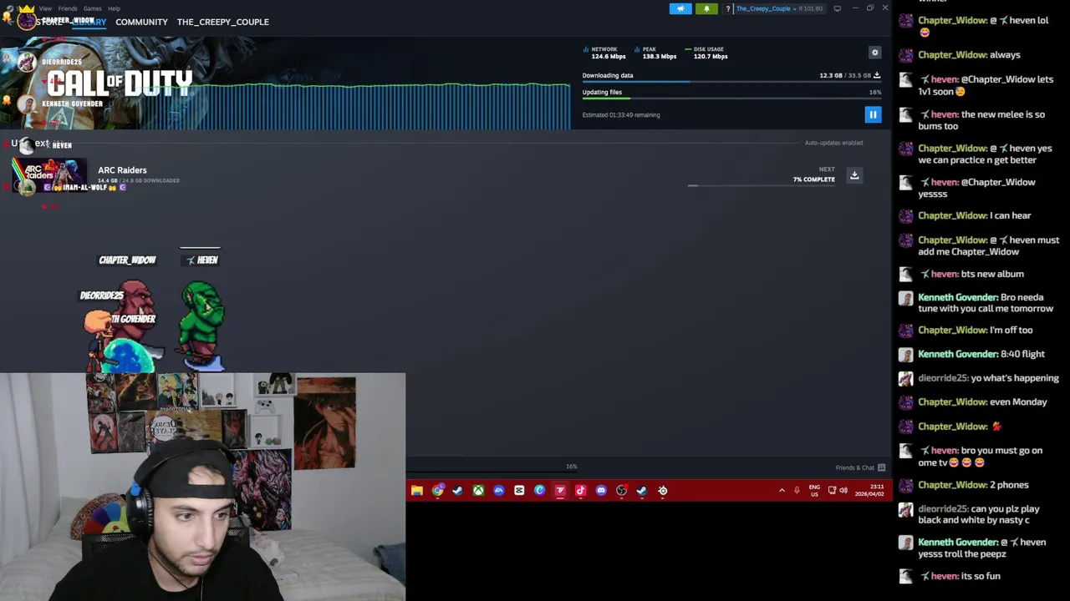
Task: Expand The_Creepy_Couple account dropdown
Action: click(x=766, y=8)
